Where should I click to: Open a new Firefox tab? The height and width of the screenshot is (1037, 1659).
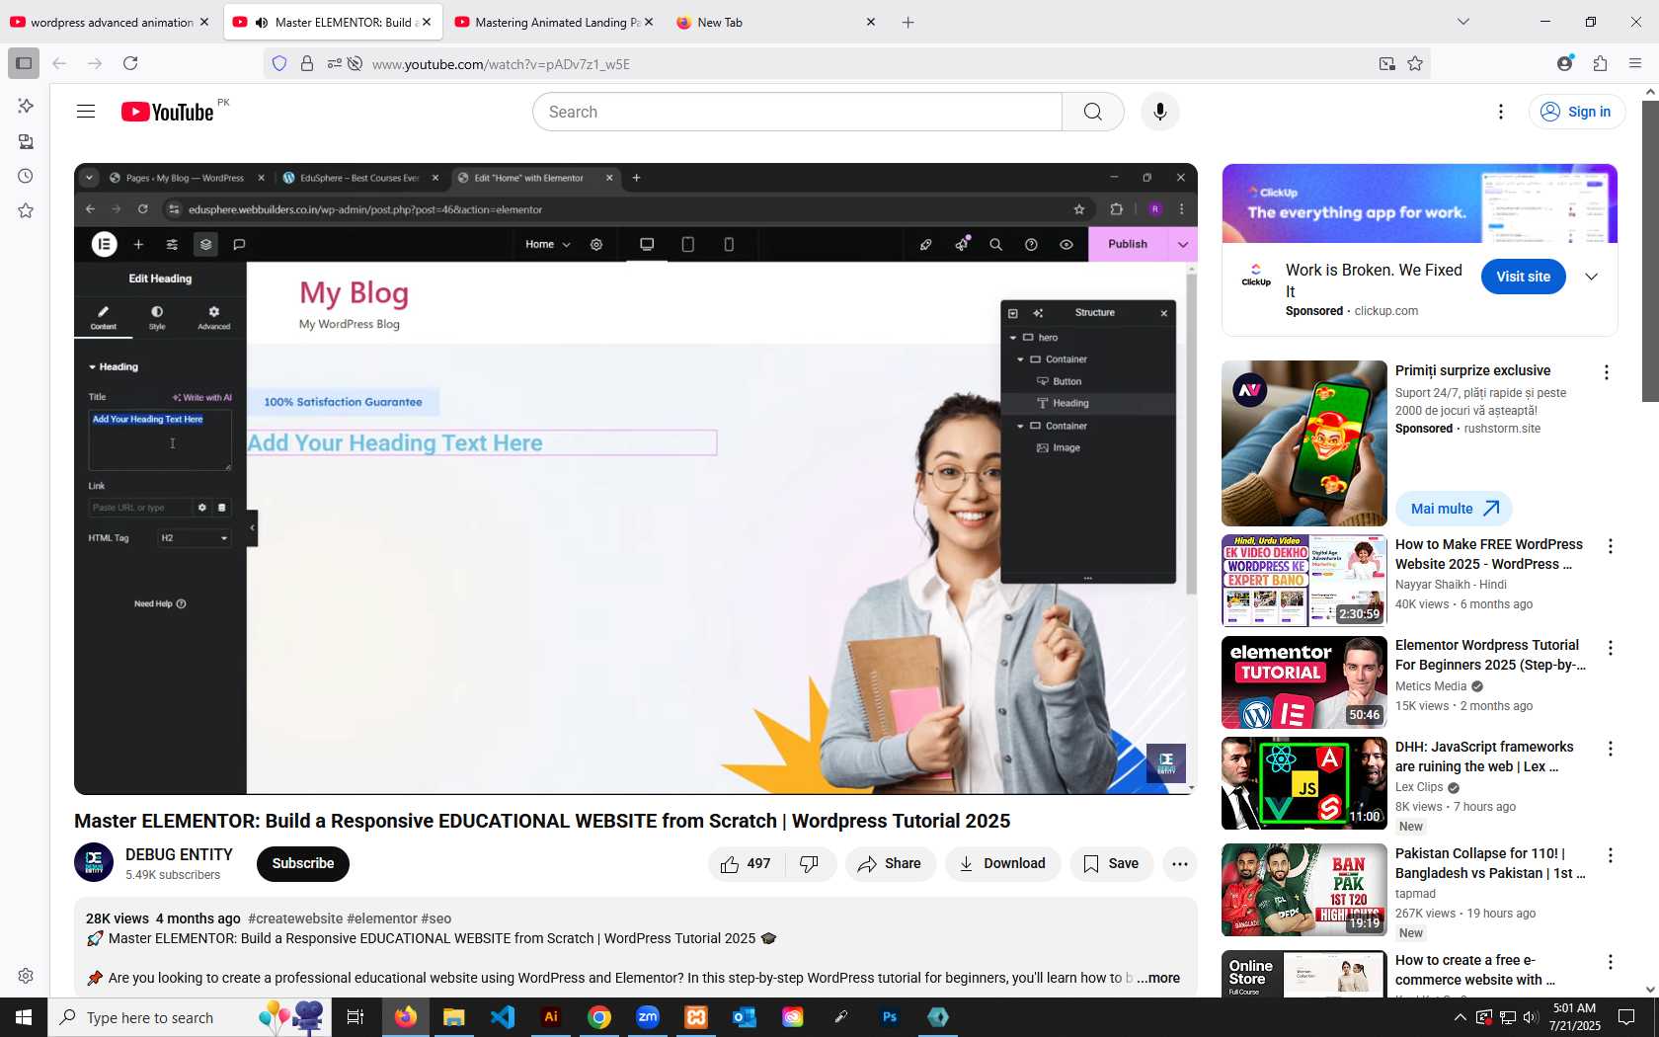pos(908,22)
